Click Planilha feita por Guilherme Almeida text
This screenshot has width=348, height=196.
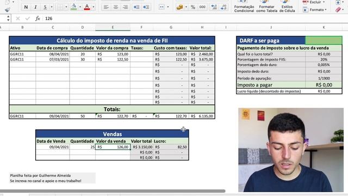point(40,175)
